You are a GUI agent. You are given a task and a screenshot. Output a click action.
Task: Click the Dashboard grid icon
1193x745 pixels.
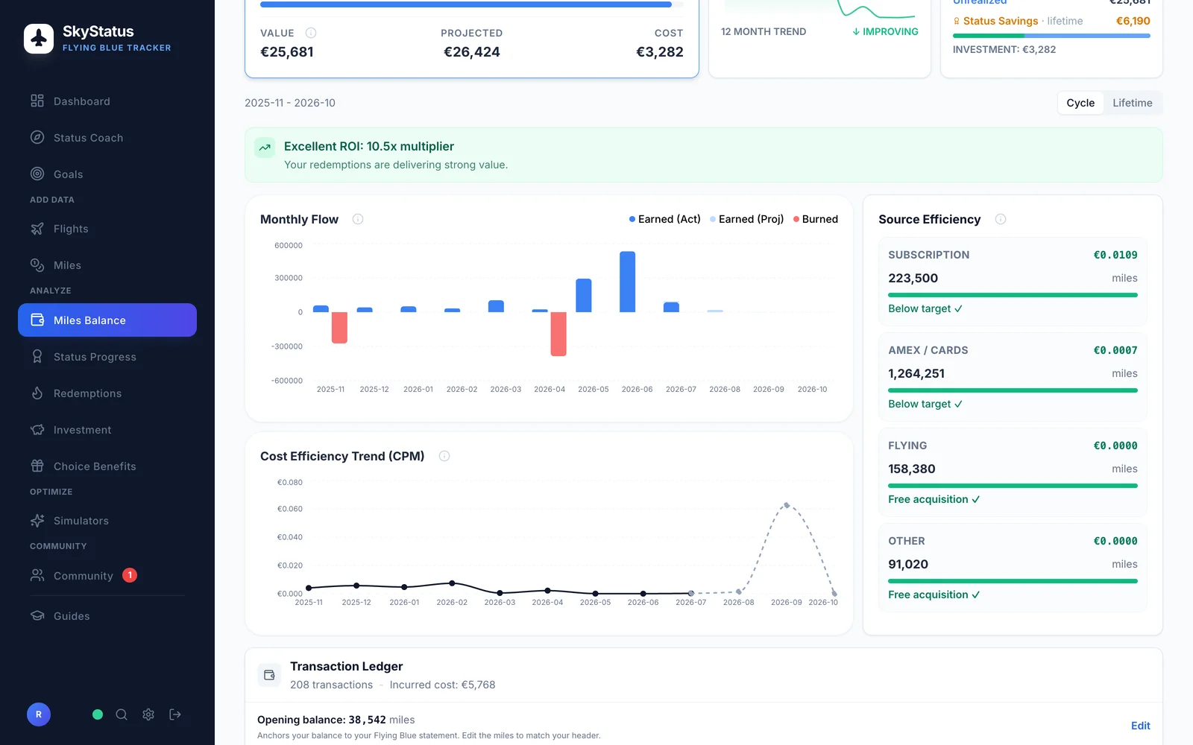37,101
